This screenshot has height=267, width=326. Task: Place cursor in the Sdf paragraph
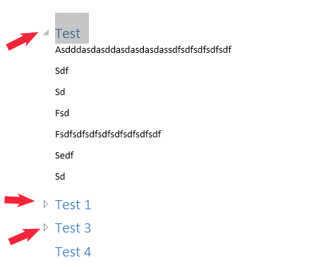61,70
